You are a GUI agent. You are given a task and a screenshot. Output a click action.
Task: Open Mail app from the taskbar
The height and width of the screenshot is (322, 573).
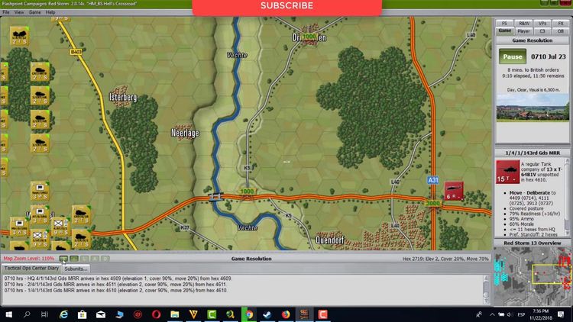pyautogui.click(x=101, y=314)
